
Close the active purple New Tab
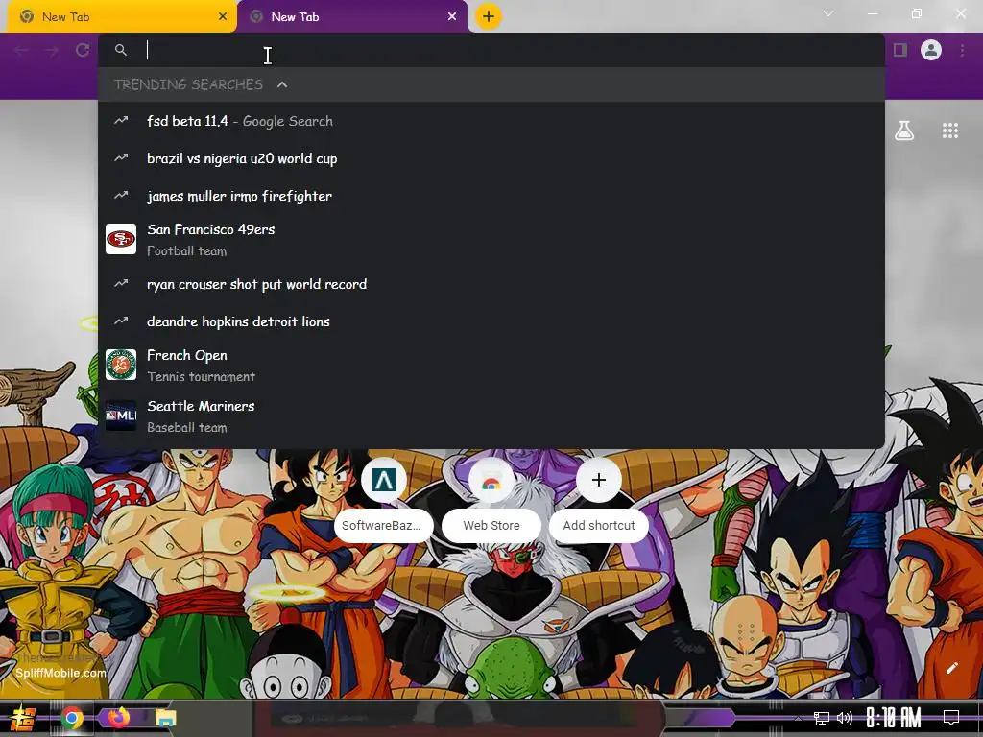[x=452, y=17]
